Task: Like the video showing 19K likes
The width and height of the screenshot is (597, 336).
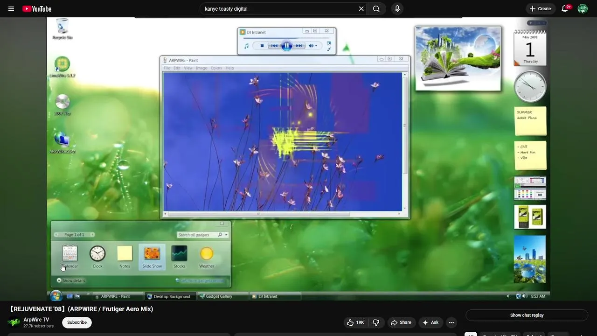Action: point(356,322)
